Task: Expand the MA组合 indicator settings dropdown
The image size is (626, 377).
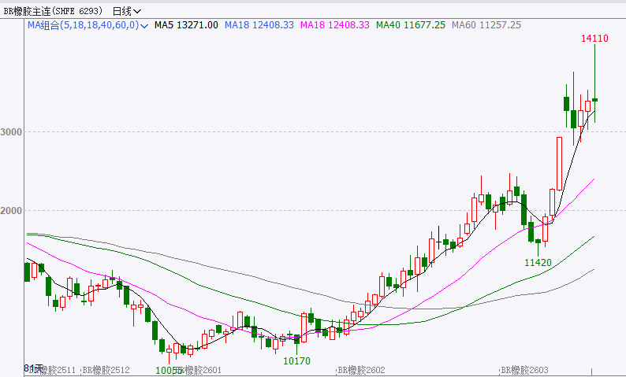Action: pyautogui.click(x=143, y=25)
